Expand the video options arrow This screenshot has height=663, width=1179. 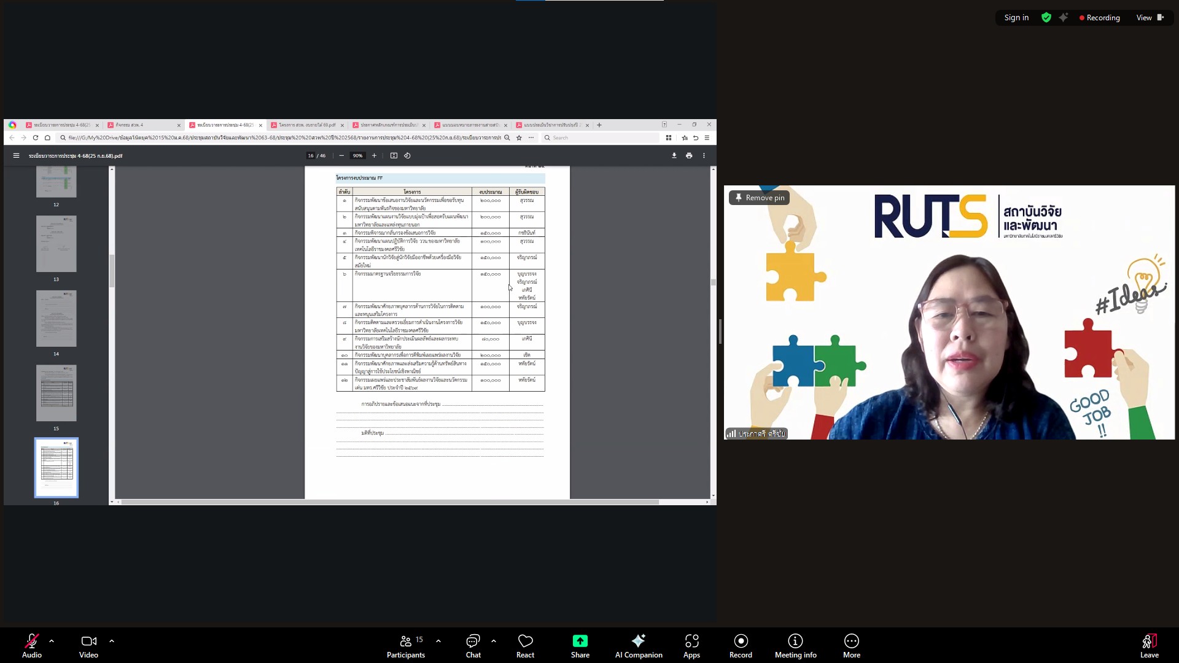112,641
